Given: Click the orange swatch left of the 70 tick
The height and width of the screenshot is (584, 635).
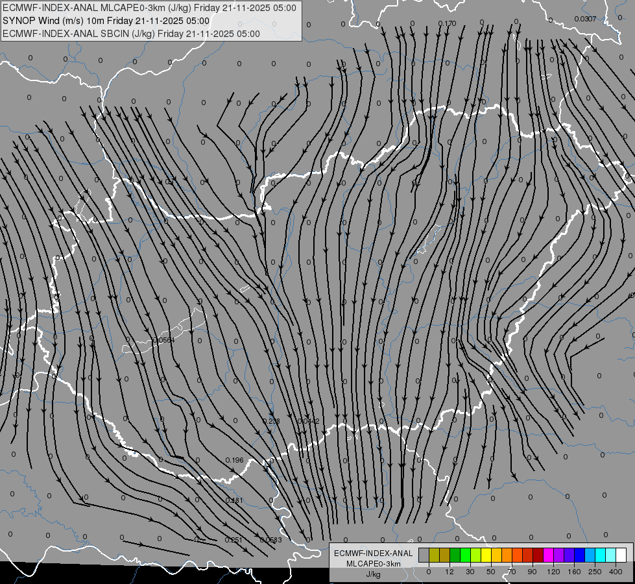Looking at the screenshot, I should [507, 555].
